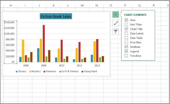This screenshot has width=170, height=104.
Task: Enable the Data Table checkbox
Action: tap(126, 38)
